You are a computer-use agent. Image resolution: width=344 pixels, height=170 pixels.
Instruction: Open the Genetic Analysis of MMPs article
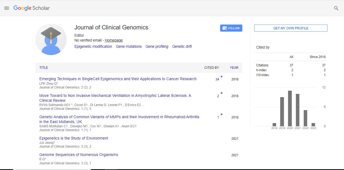119,117
